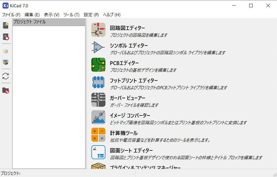Click the 回路図エディター title link
The height and width of the screenshot is (177, 277).
point(127,28)
